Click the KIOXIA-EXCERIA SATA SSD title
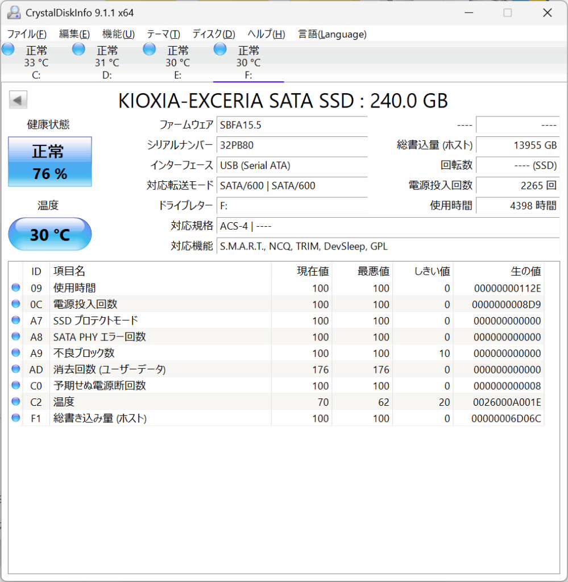The width and height of the screenshot is (568, 582). [283, 101]
